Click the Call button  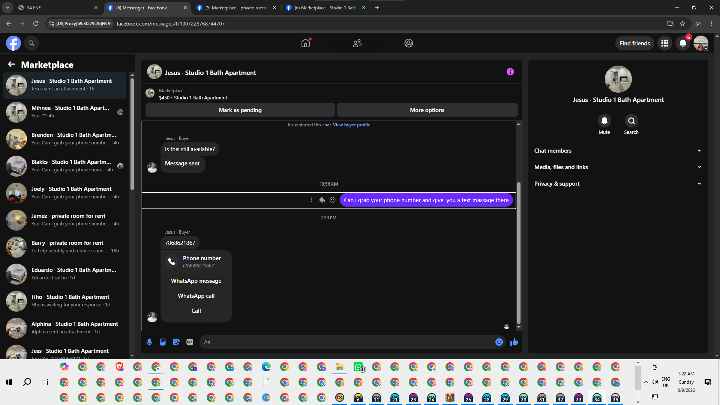[x=196, y=311]
